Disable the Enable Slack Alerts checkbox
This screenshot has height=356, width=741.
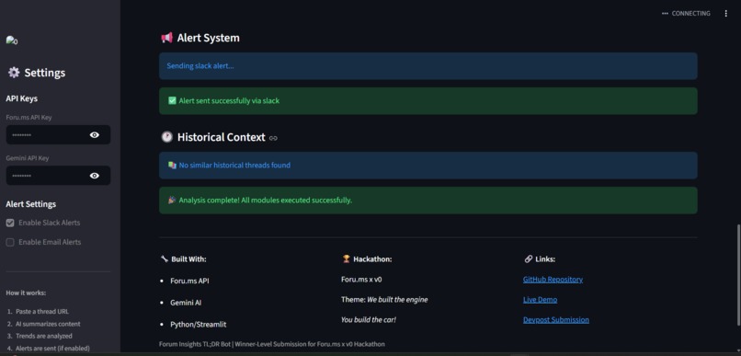pyautogui.click(x=10, y=223)
